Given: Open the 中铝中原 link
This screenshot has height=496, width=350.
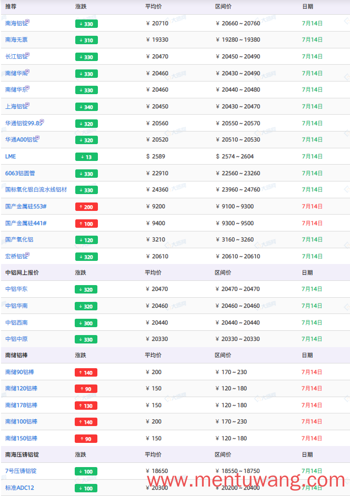Looking at the screenshot, I should pos(16,339).
